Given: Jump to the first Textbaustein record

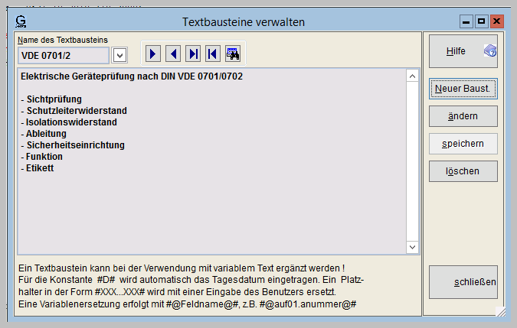Looking at the screenshot, I should pos(213,54).
